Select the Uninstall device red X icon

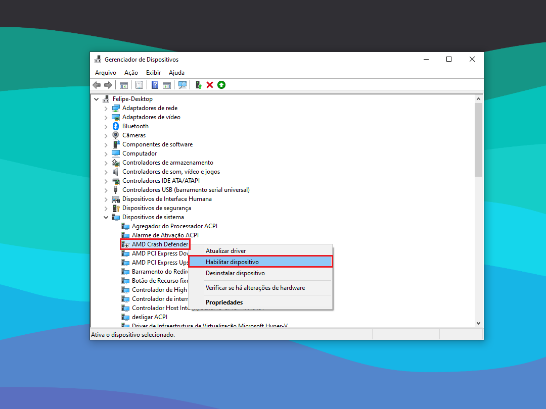[x=209, y=84]
